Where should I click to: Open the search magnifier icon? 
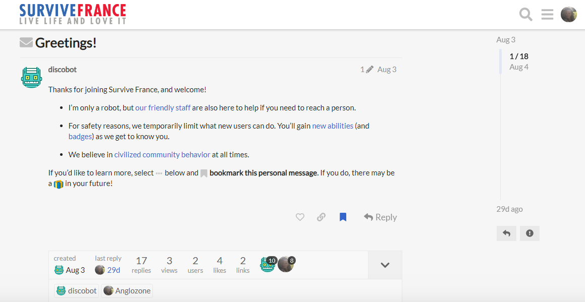click(x=526, y=15)
